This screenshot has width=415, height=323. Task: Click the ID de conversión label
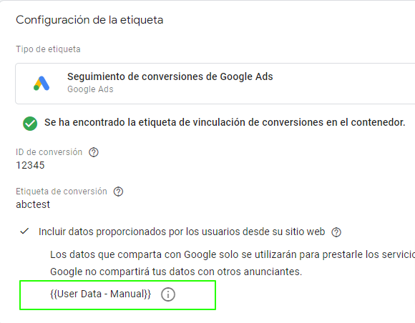49,152
